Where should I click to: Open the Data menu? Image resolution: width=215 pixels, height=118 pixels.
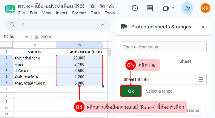point(95,13)
